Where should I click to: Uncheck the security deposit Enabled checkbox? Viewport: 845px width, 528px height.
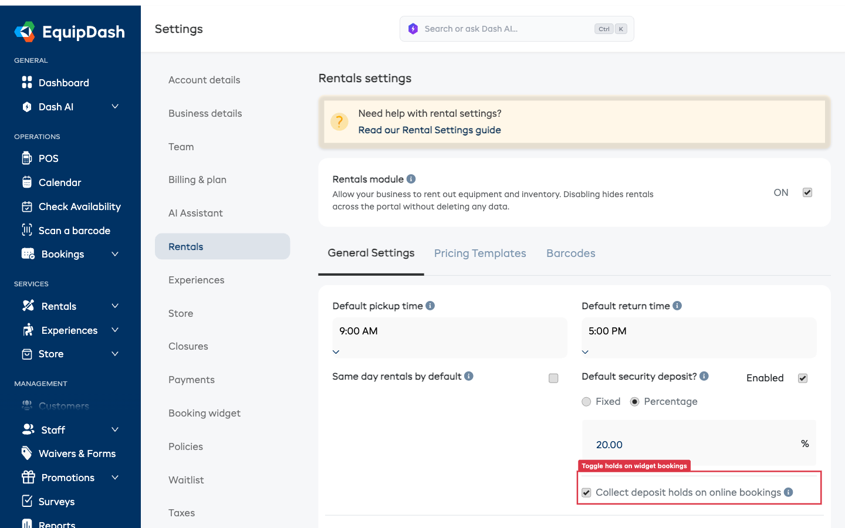pos(803,378)
